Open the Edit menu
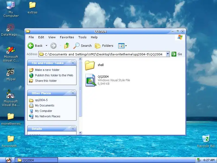 (41, 37)
